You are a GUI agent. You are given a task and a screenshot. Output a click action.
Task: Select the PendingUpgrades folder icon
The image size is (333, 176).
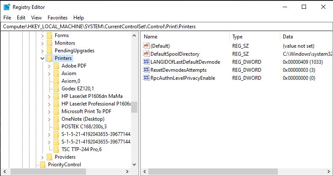[49, 51]
